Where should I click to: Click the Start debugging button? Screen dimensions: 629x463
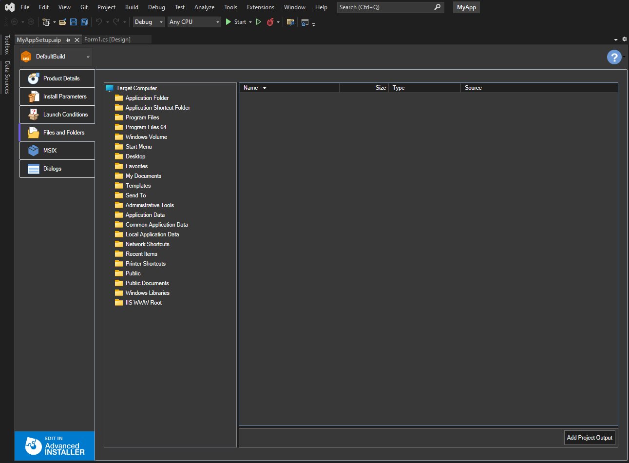pos(236,22)
